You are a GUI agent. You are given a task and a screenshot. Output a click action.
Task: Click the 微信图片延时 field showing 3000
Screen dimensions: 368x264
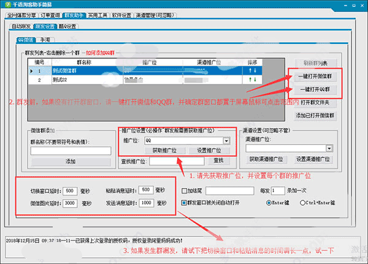coord(70,203)
